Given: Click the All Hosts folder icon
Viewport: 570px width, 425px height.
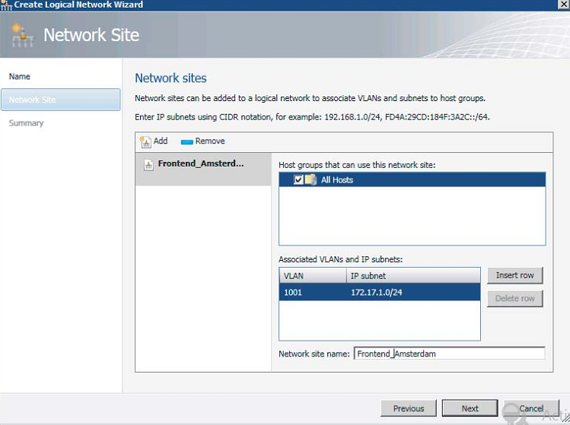Looking at the screenshot, I should point(310,179).
